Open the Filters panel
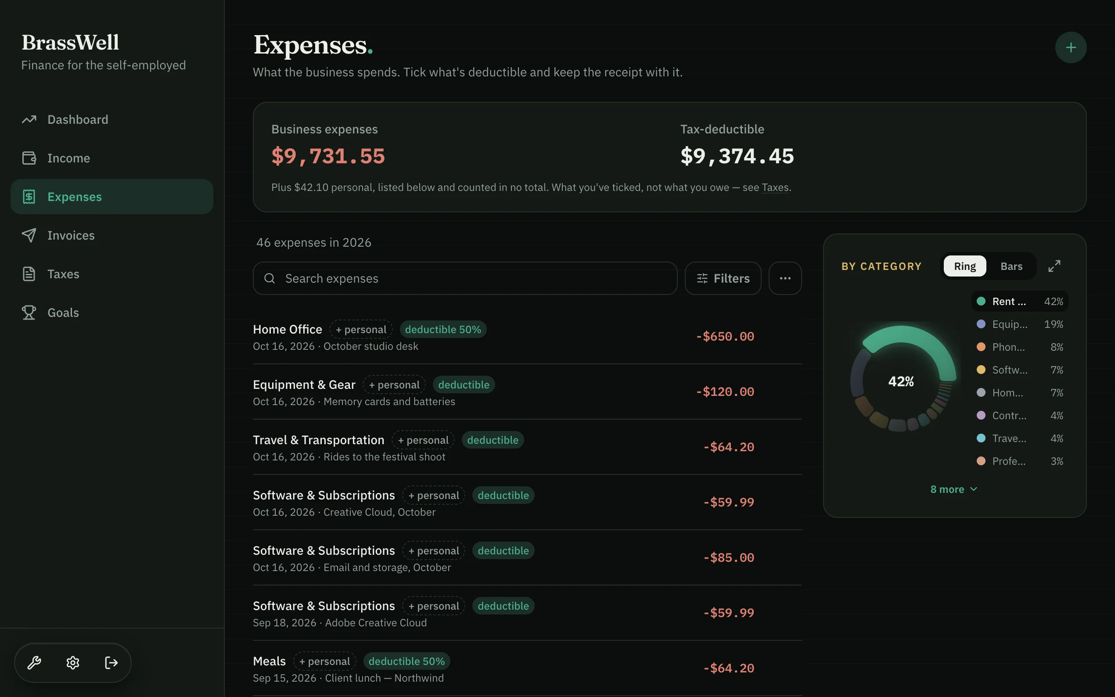This screenshot has height=697, width=1115. click(723, 278)
